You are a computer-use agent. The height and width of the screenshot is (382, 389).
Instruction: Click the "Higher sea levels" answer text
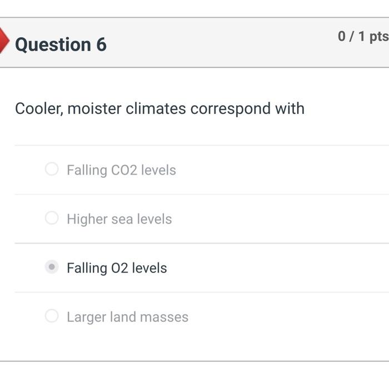pyautogui.click(x=119, y=219)
